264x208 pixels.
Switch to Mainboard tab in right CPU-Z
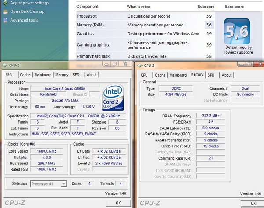pyautogui.click(x=178, y=75)
